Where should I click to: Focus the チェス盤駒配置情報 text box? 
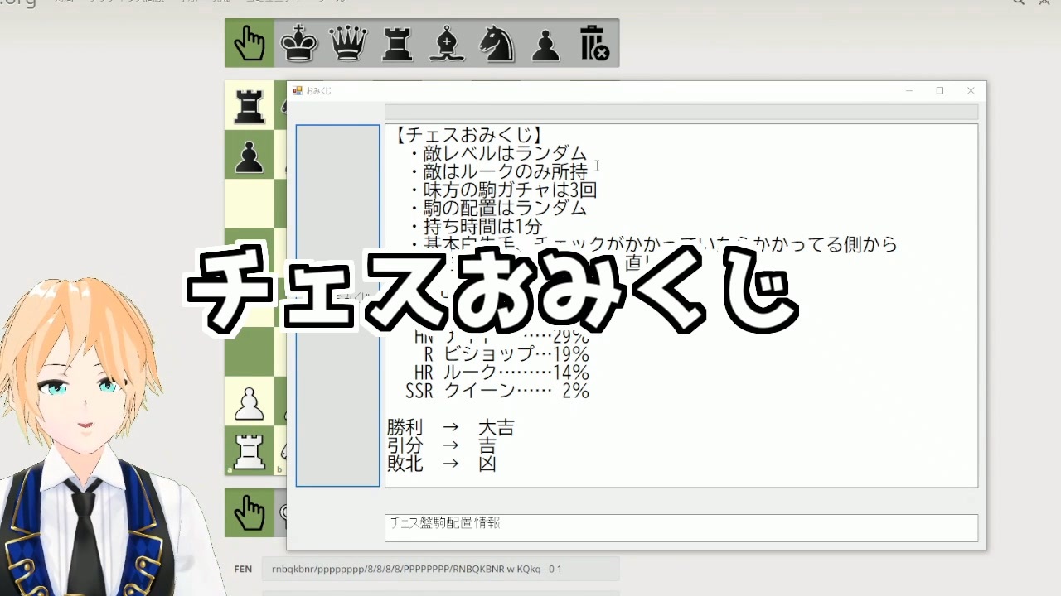coord(681,528)
